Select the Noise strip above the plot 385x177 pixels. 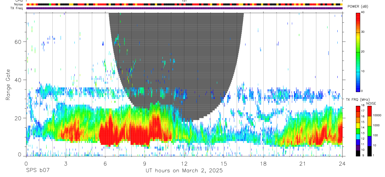(x=184, y=4)
